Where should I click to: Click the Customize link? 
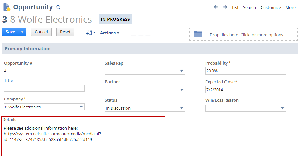pos(271,7)
